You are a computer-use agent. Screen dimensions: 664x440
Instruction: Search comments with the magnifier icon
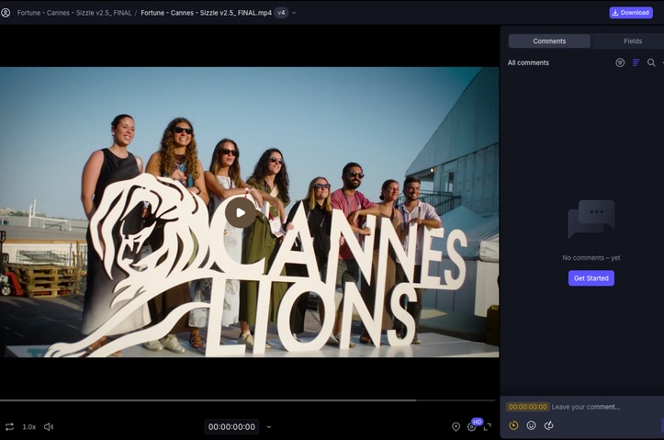(x=651, y=62)
